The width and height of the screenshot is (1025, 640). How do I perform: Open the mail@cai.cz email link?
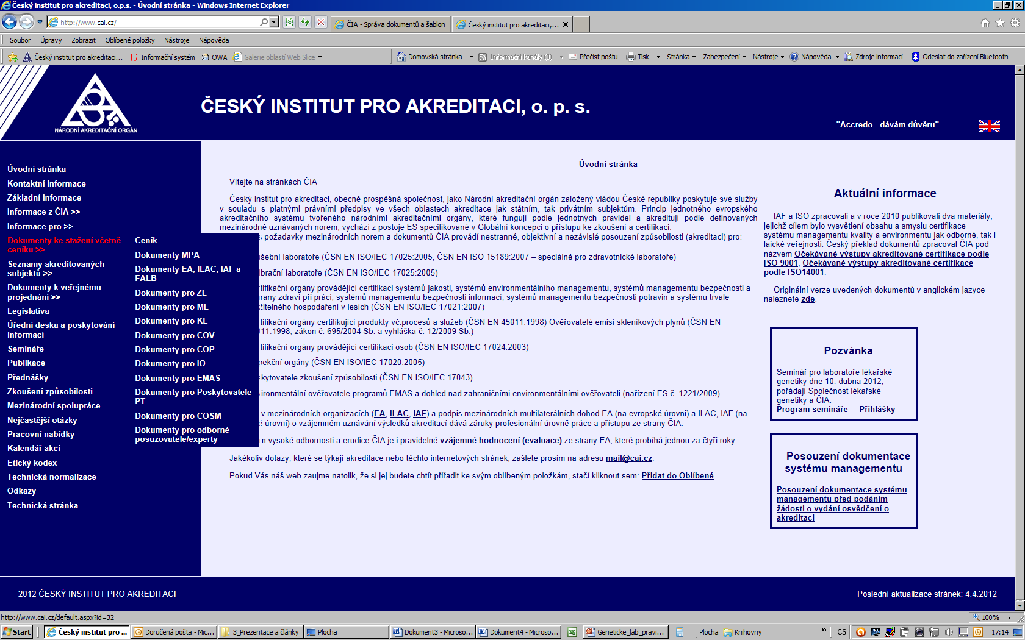(x=628, y=458)
